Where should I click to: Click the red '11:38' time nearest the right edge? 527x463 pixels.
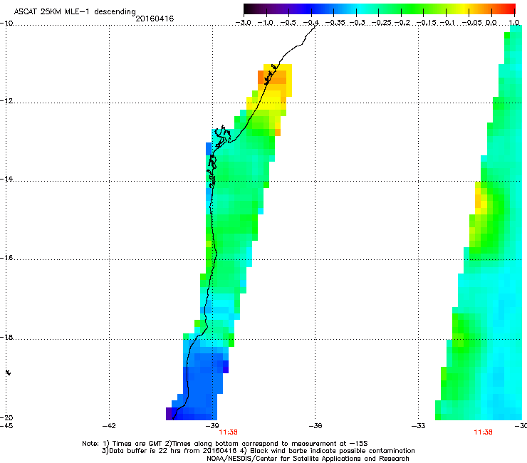[483, 432]
